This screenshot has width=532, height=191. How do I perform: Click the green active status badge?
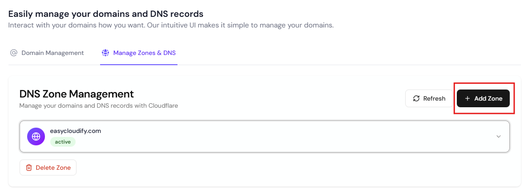(63, 142)
